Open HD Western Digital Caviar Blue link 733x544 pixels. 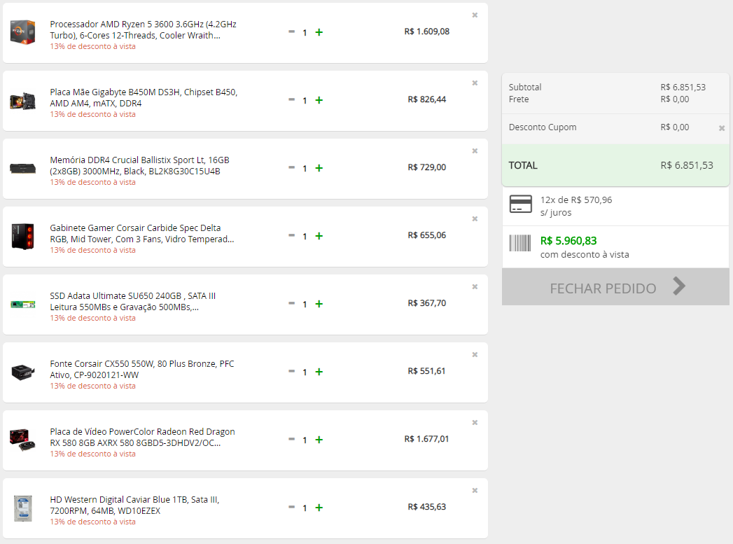pyautogui.click(x=134, y=505)
